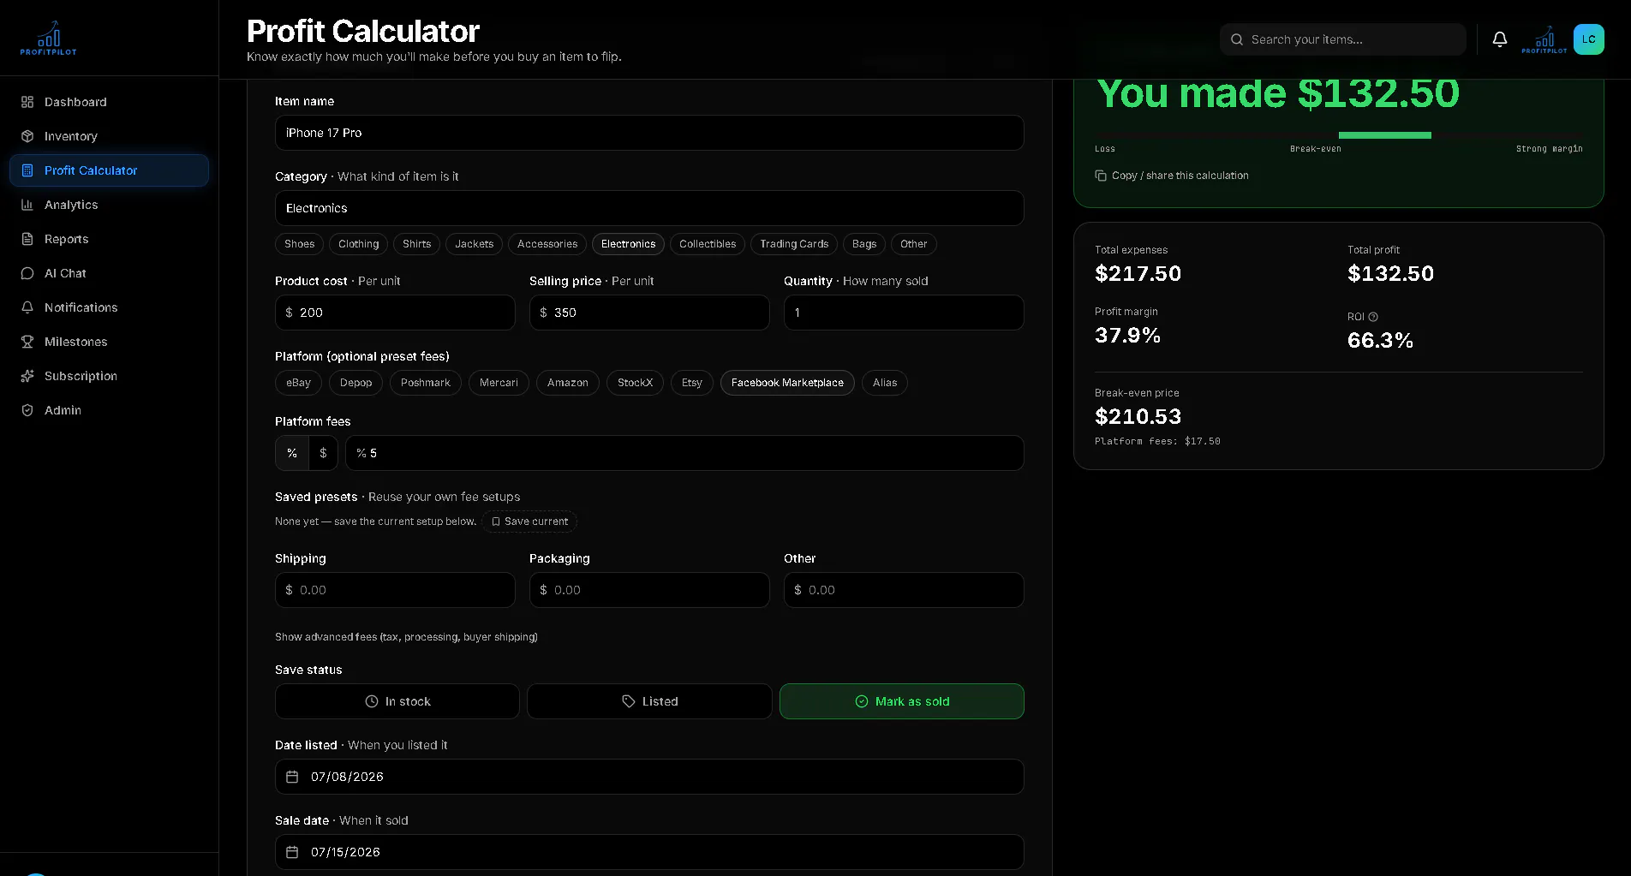Screen dimensions: 1631x876
Task: Click the AI Chat bubble icon
Action: pyautogui.click(x=27, y=273)
